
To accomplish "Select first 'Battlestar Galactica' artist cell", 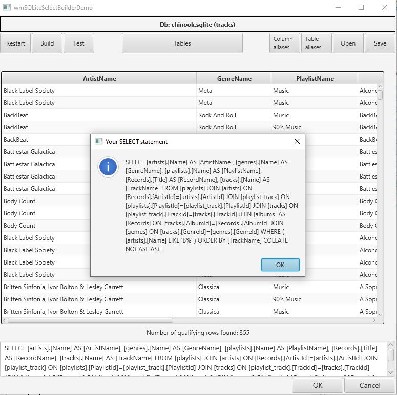I will pyautogui.click(x=47, y=152).
